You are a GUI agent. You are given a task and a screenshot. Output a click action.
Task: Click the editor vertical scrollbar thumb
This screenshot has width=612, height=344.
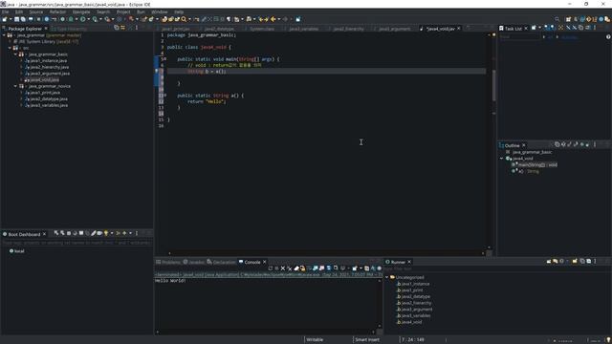(x=493, y=85)
